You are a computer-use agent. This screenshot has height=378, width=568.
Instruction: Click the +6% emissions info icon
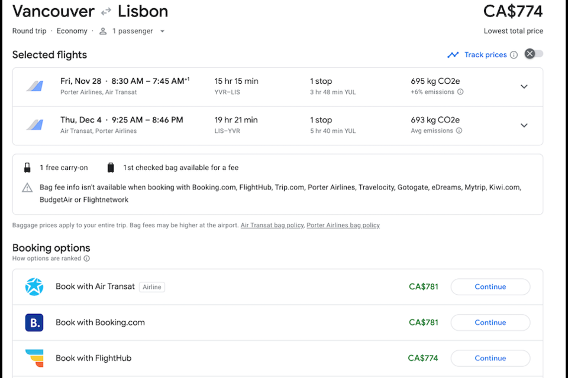pyautogui.click(x=460, y=92)
